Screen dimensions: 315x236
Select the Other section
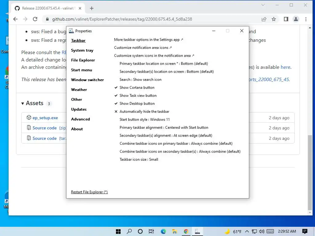pos(76,100)
